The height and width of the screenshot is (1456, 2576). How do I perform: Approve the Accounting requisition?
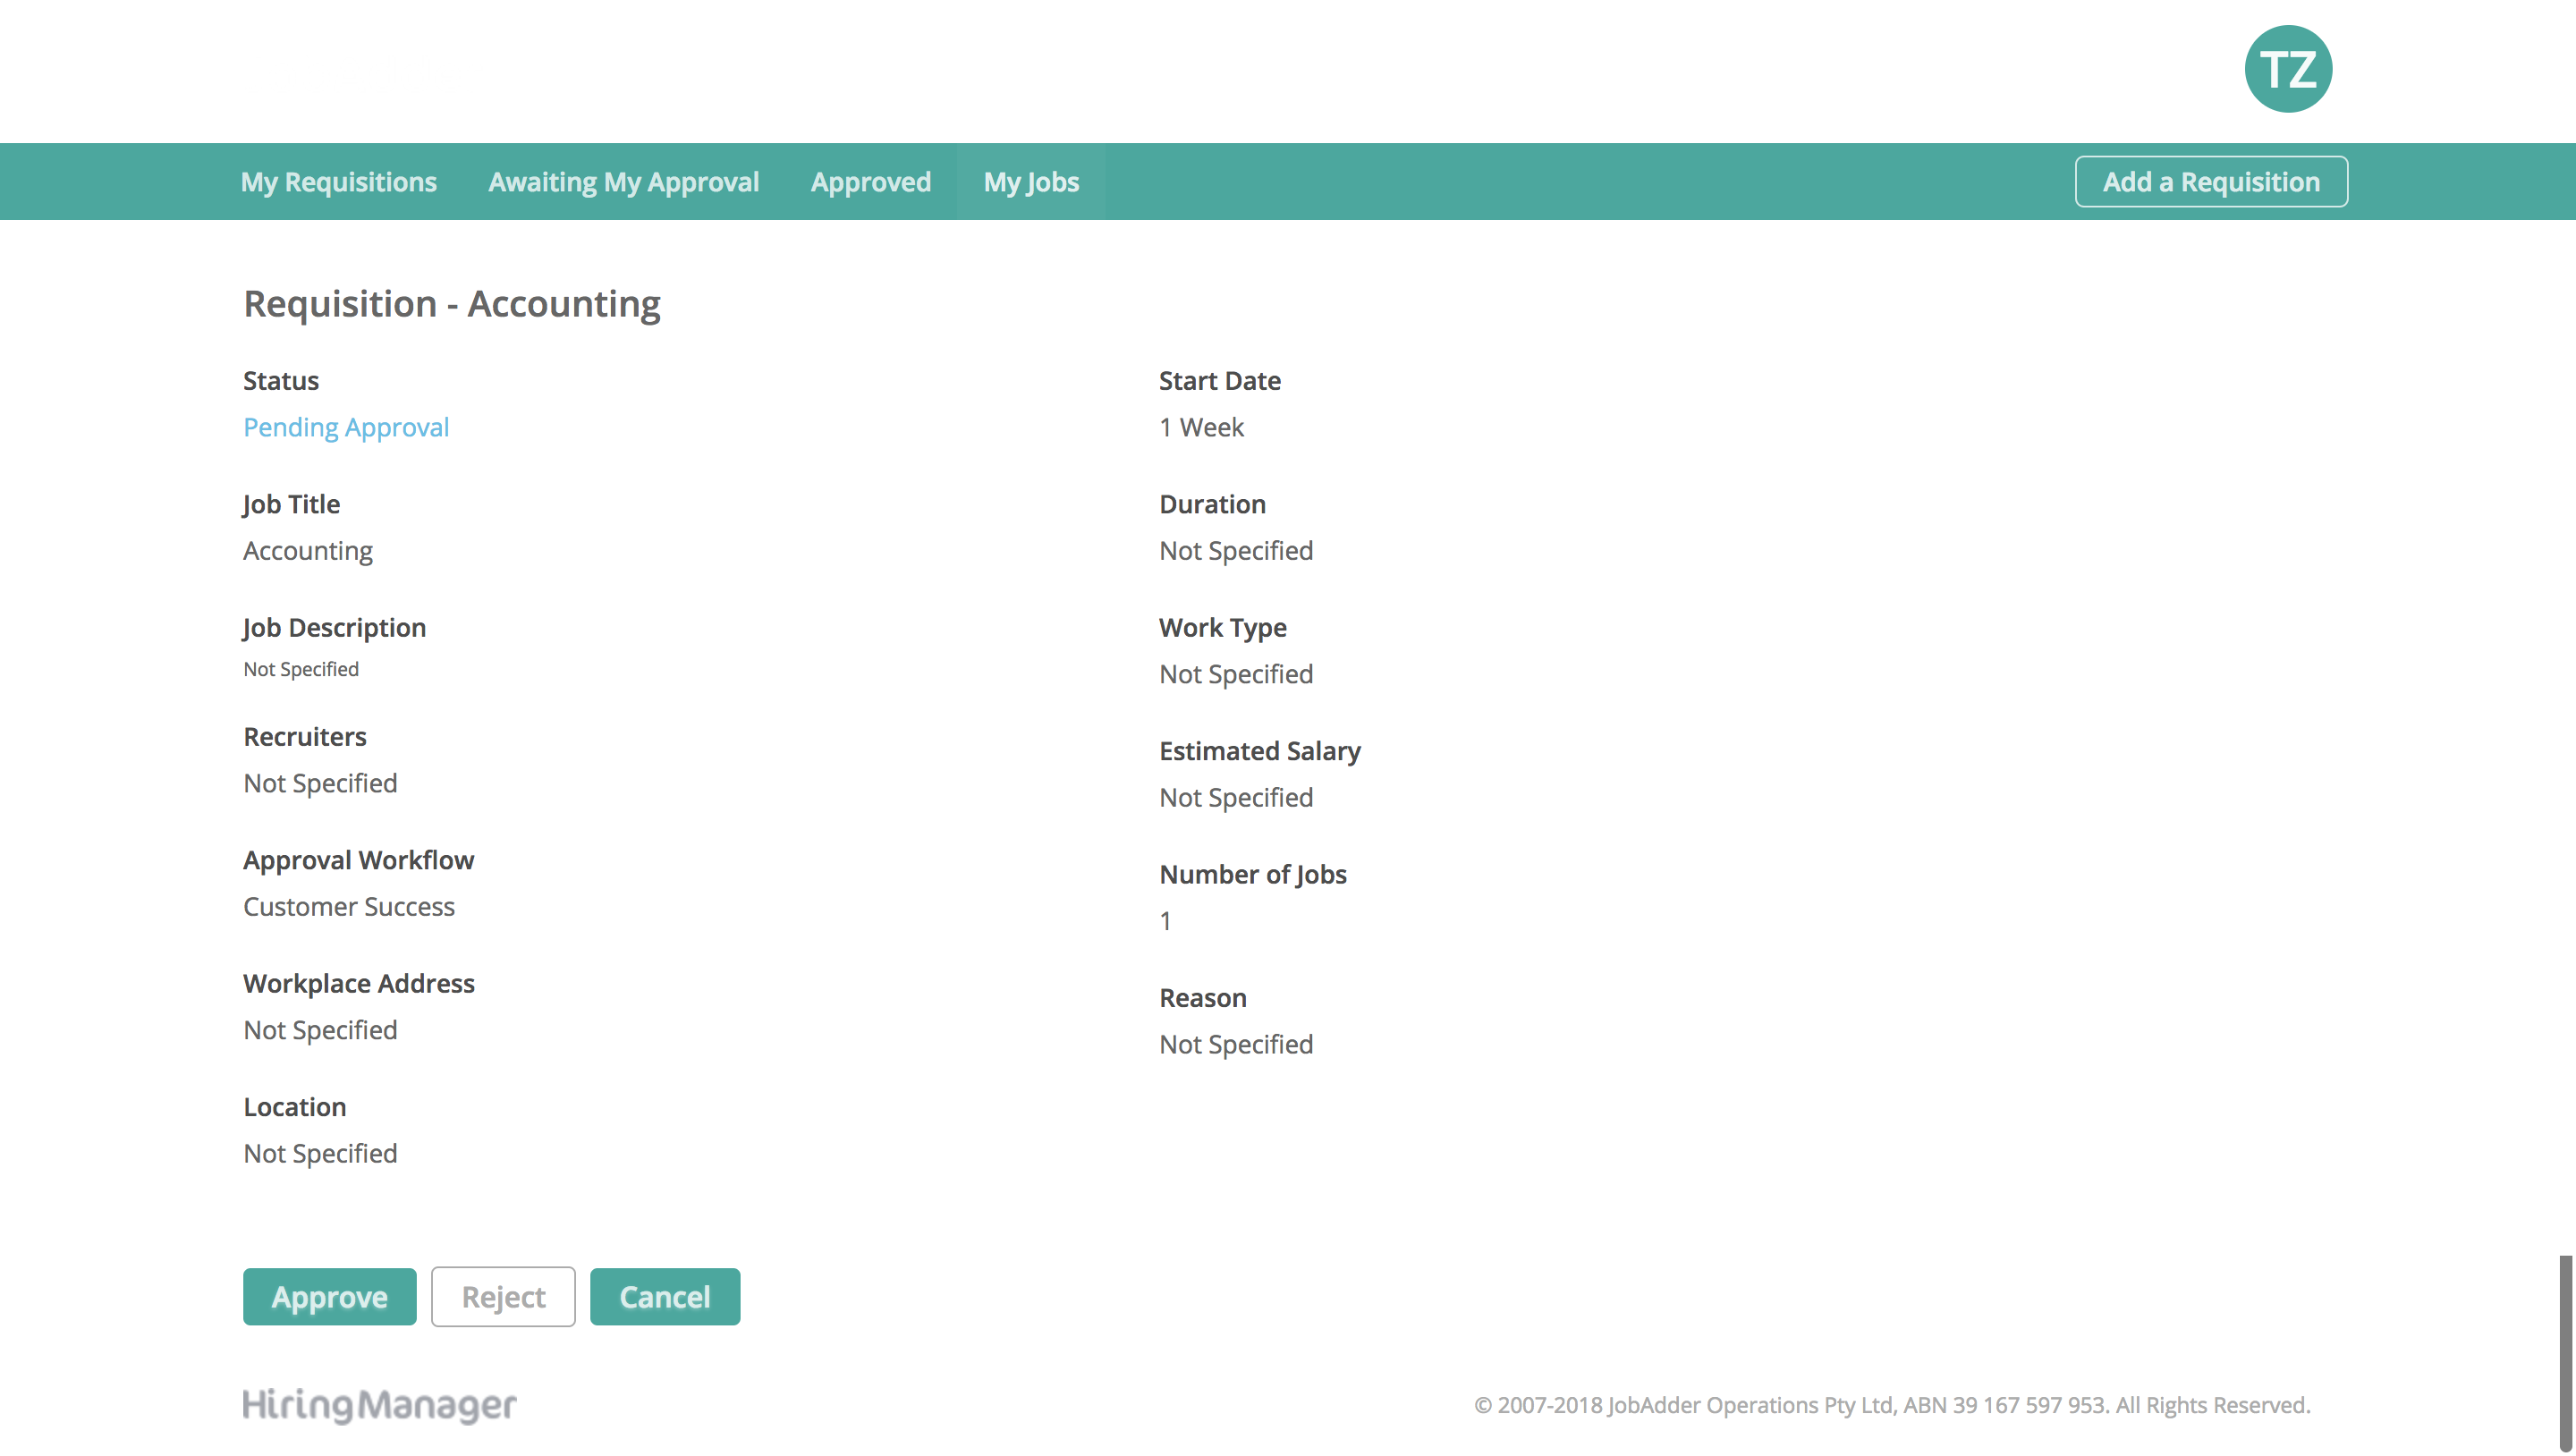pyautogui.click(x=329, y=1297)
